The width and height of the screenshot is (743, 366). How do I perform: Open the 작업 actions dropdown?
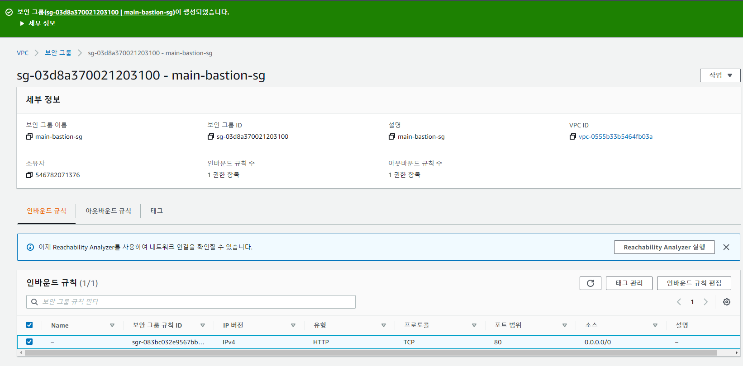click(x=720, y=75)
